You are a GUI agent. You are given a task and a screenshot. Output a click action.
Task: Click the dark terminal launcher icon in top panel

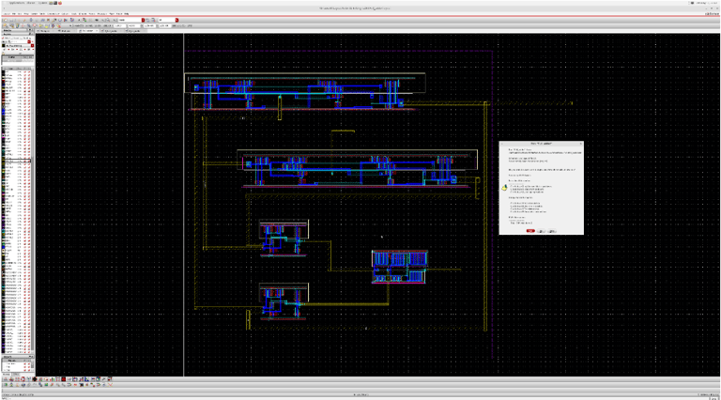pyautogui.click(x=55, y=3)
